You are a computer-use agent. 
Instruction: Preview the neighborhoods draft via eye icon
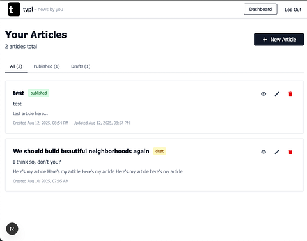[264, 152]
